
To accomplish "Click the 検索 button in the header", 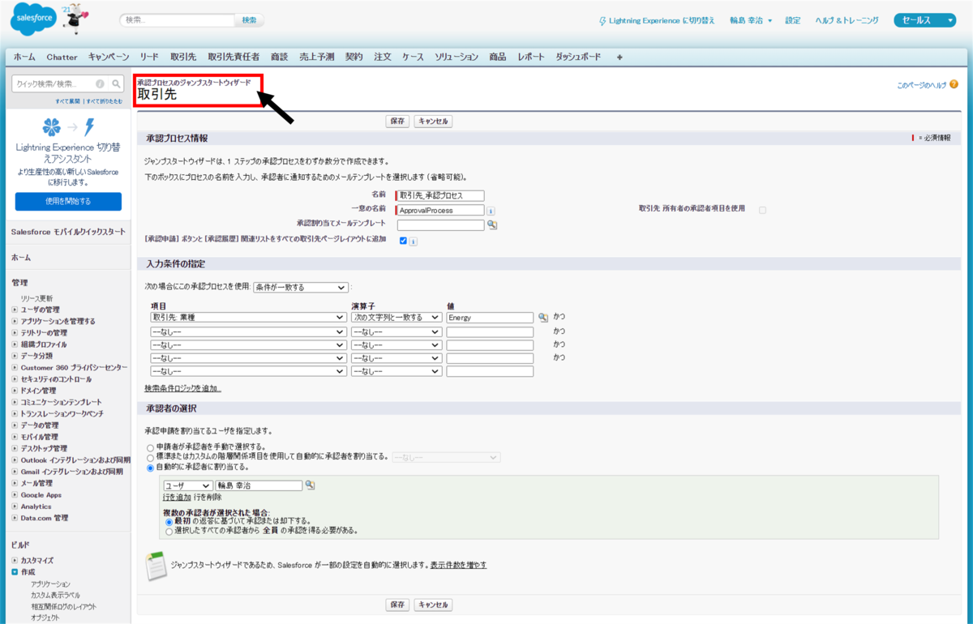I will 249,20.
